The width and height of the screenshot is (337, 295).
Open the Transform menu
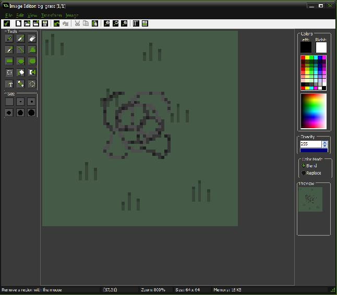coord(52,16)
